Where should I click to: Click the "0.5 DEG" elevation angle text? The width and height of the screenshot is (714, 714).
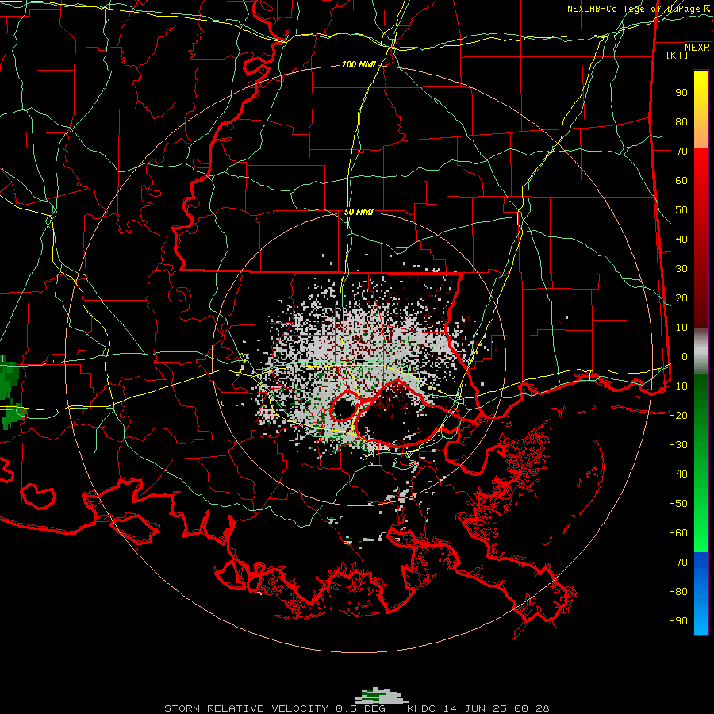(x=360, y=708)
